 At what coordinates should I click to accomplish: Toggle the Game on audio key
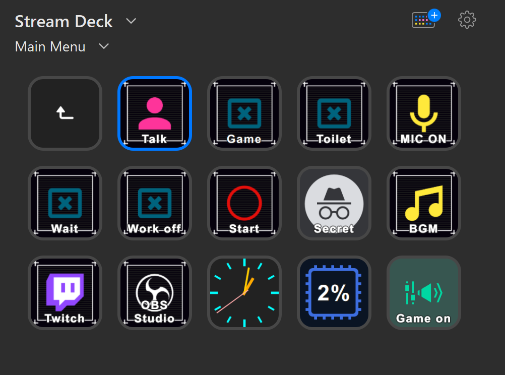pyautogui.click(x=424, y=293)
